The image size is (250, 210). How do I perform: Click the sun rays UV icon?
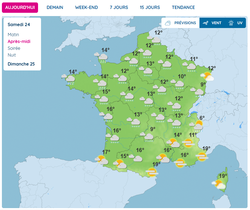pyautogui.click(x=231, y=23)
